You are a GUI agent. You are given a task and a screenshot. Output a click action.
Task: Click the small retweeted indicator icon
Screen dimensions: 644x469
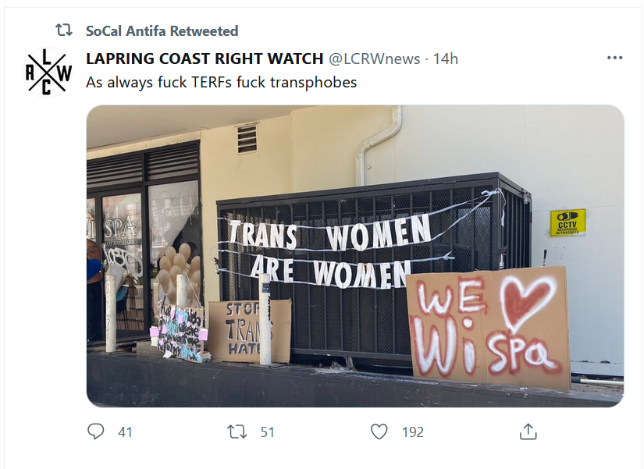tap(64, 30)
